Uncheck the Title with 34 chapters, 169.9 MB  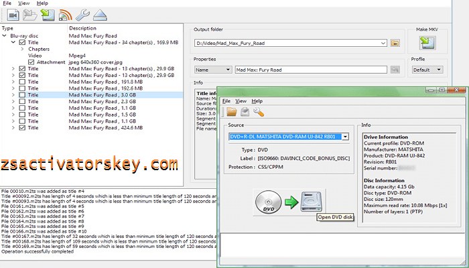[x=22, y=42]
